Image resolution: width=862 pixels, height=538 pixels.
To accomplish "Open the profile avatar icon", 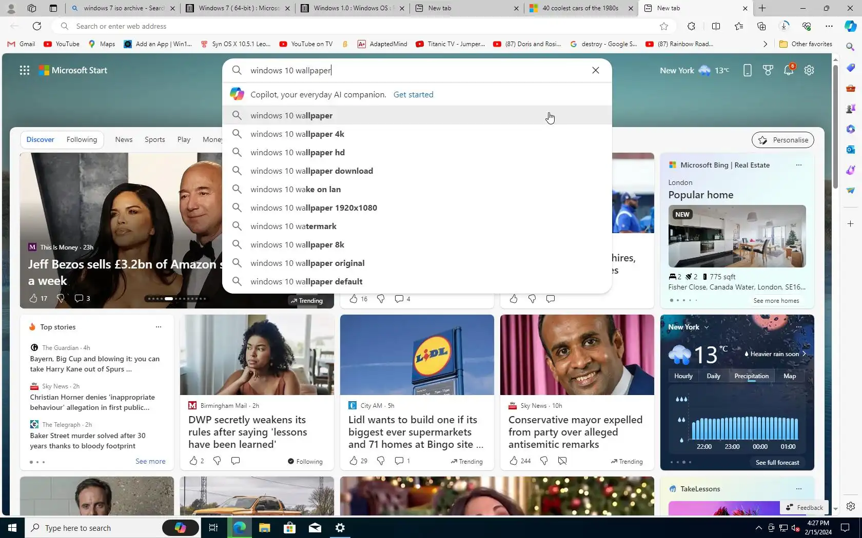I will 11,8.
